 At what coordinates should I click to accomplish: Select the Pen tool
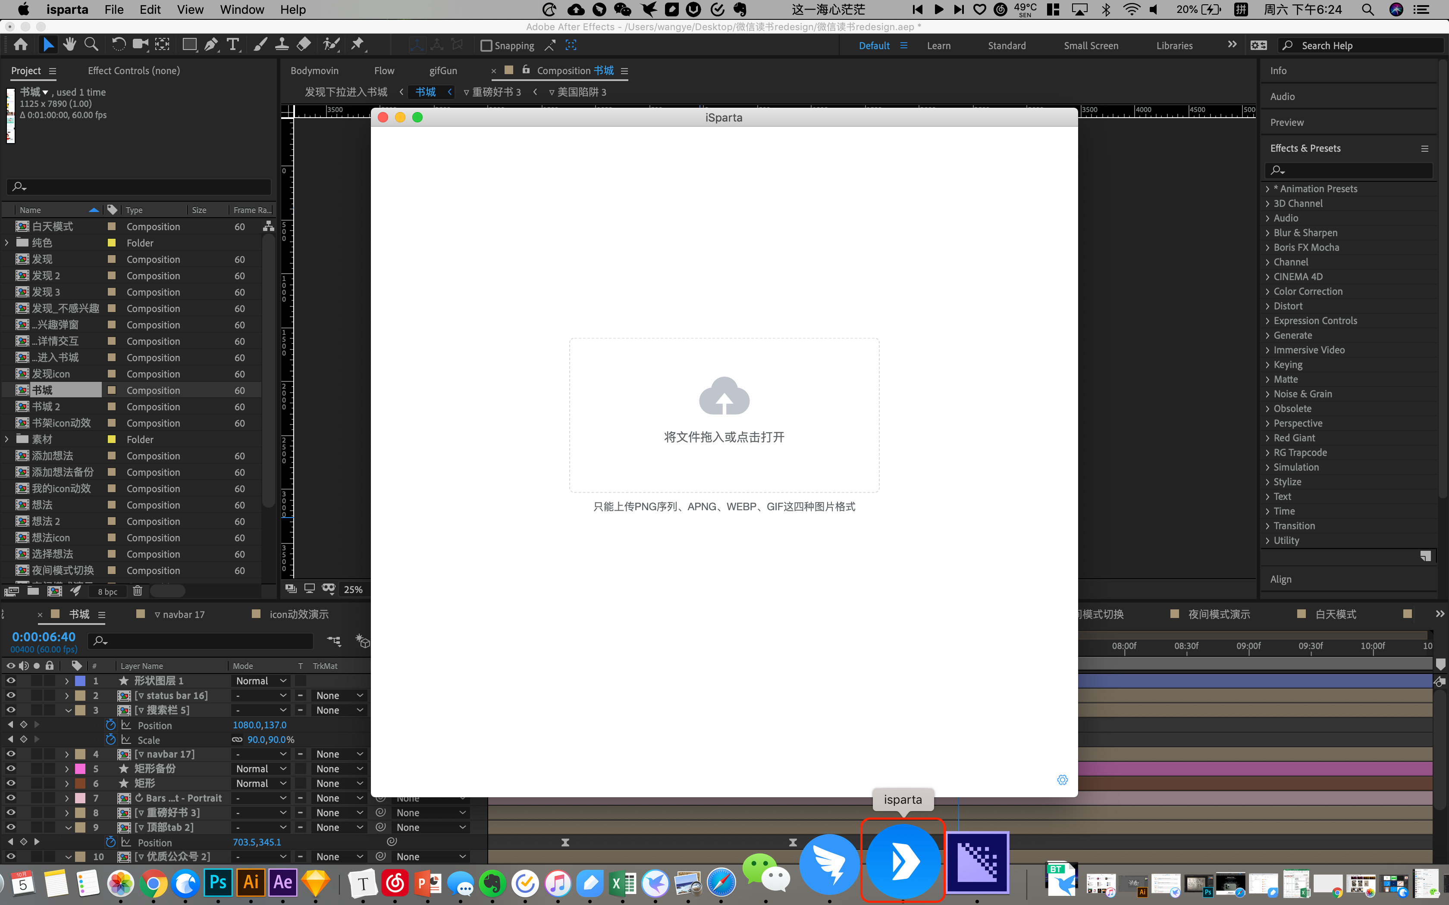point(211,44)
